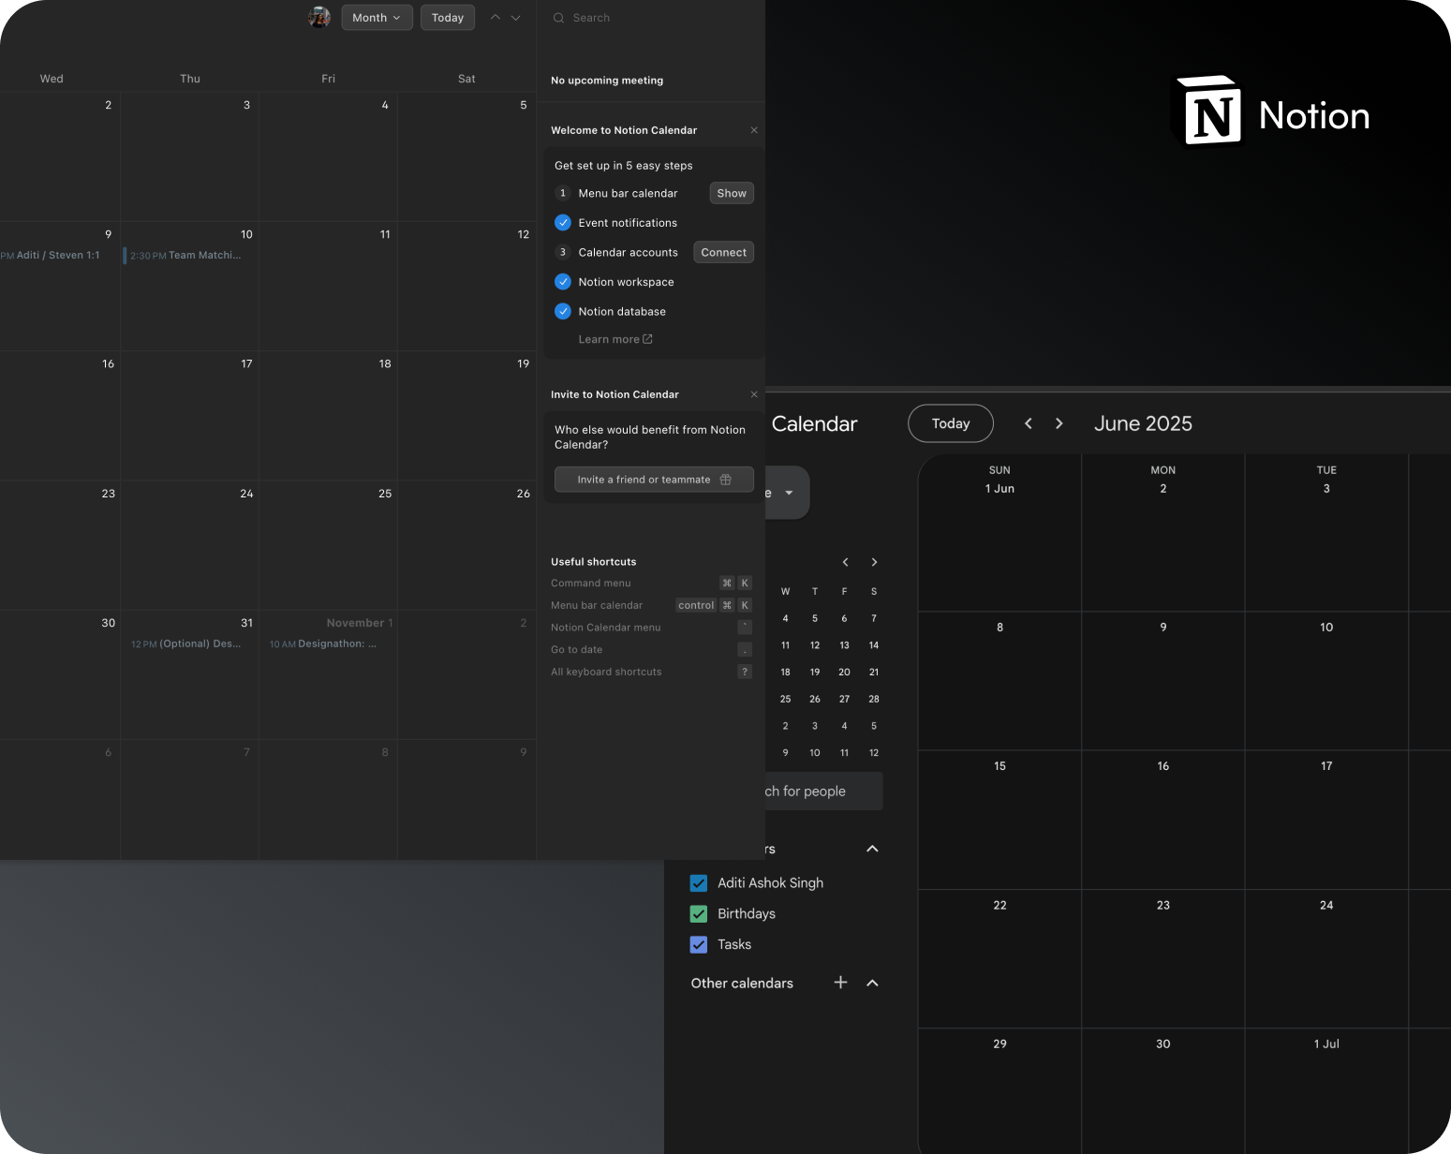The image size is (1451, 1154).
Task: Close the Welcome to Notion Calendar card
Action: [754, 130]
